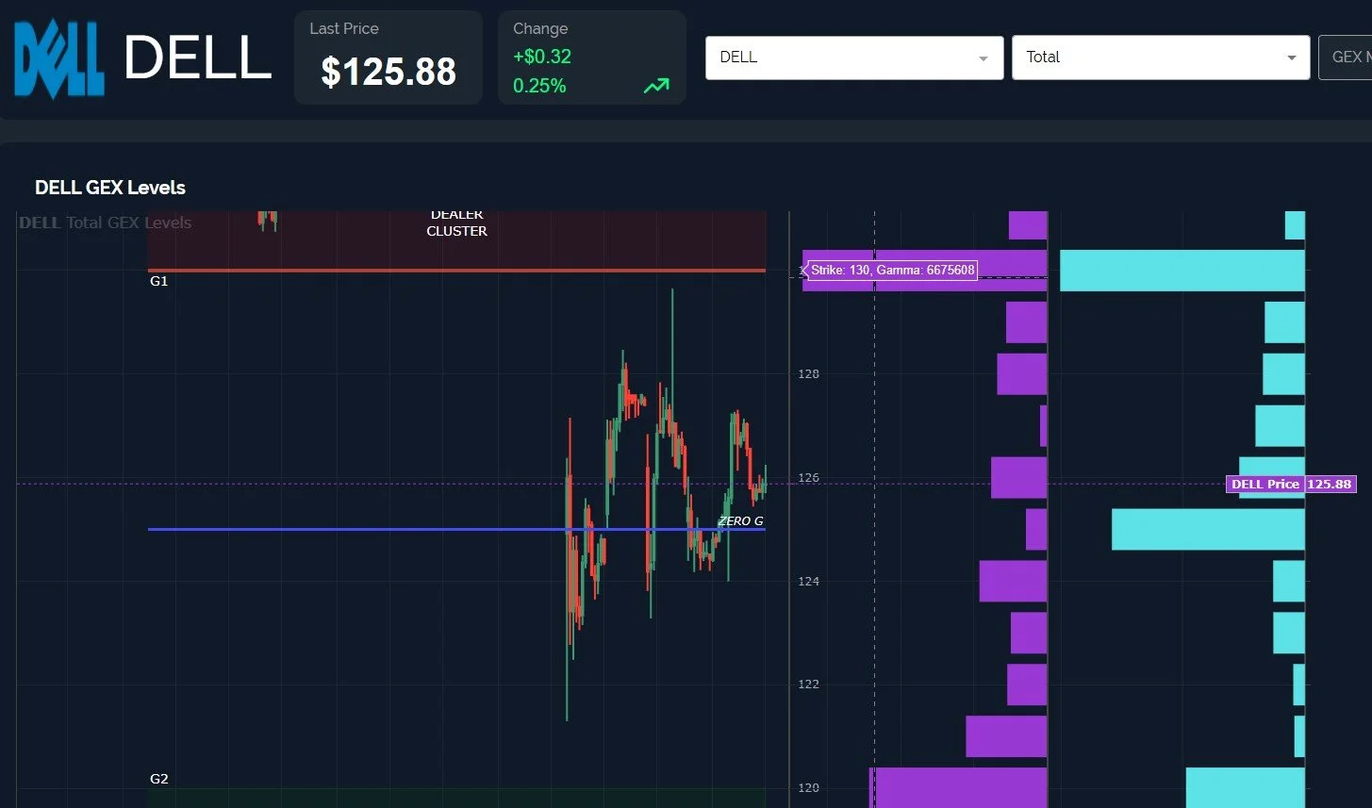Click the 120 price axis label
Viewport: 1372px width, 808px height.
(808, 788)
